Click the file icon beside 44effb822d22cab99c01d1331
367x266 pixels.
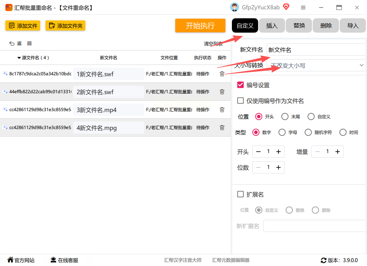(x=5, y=91)
